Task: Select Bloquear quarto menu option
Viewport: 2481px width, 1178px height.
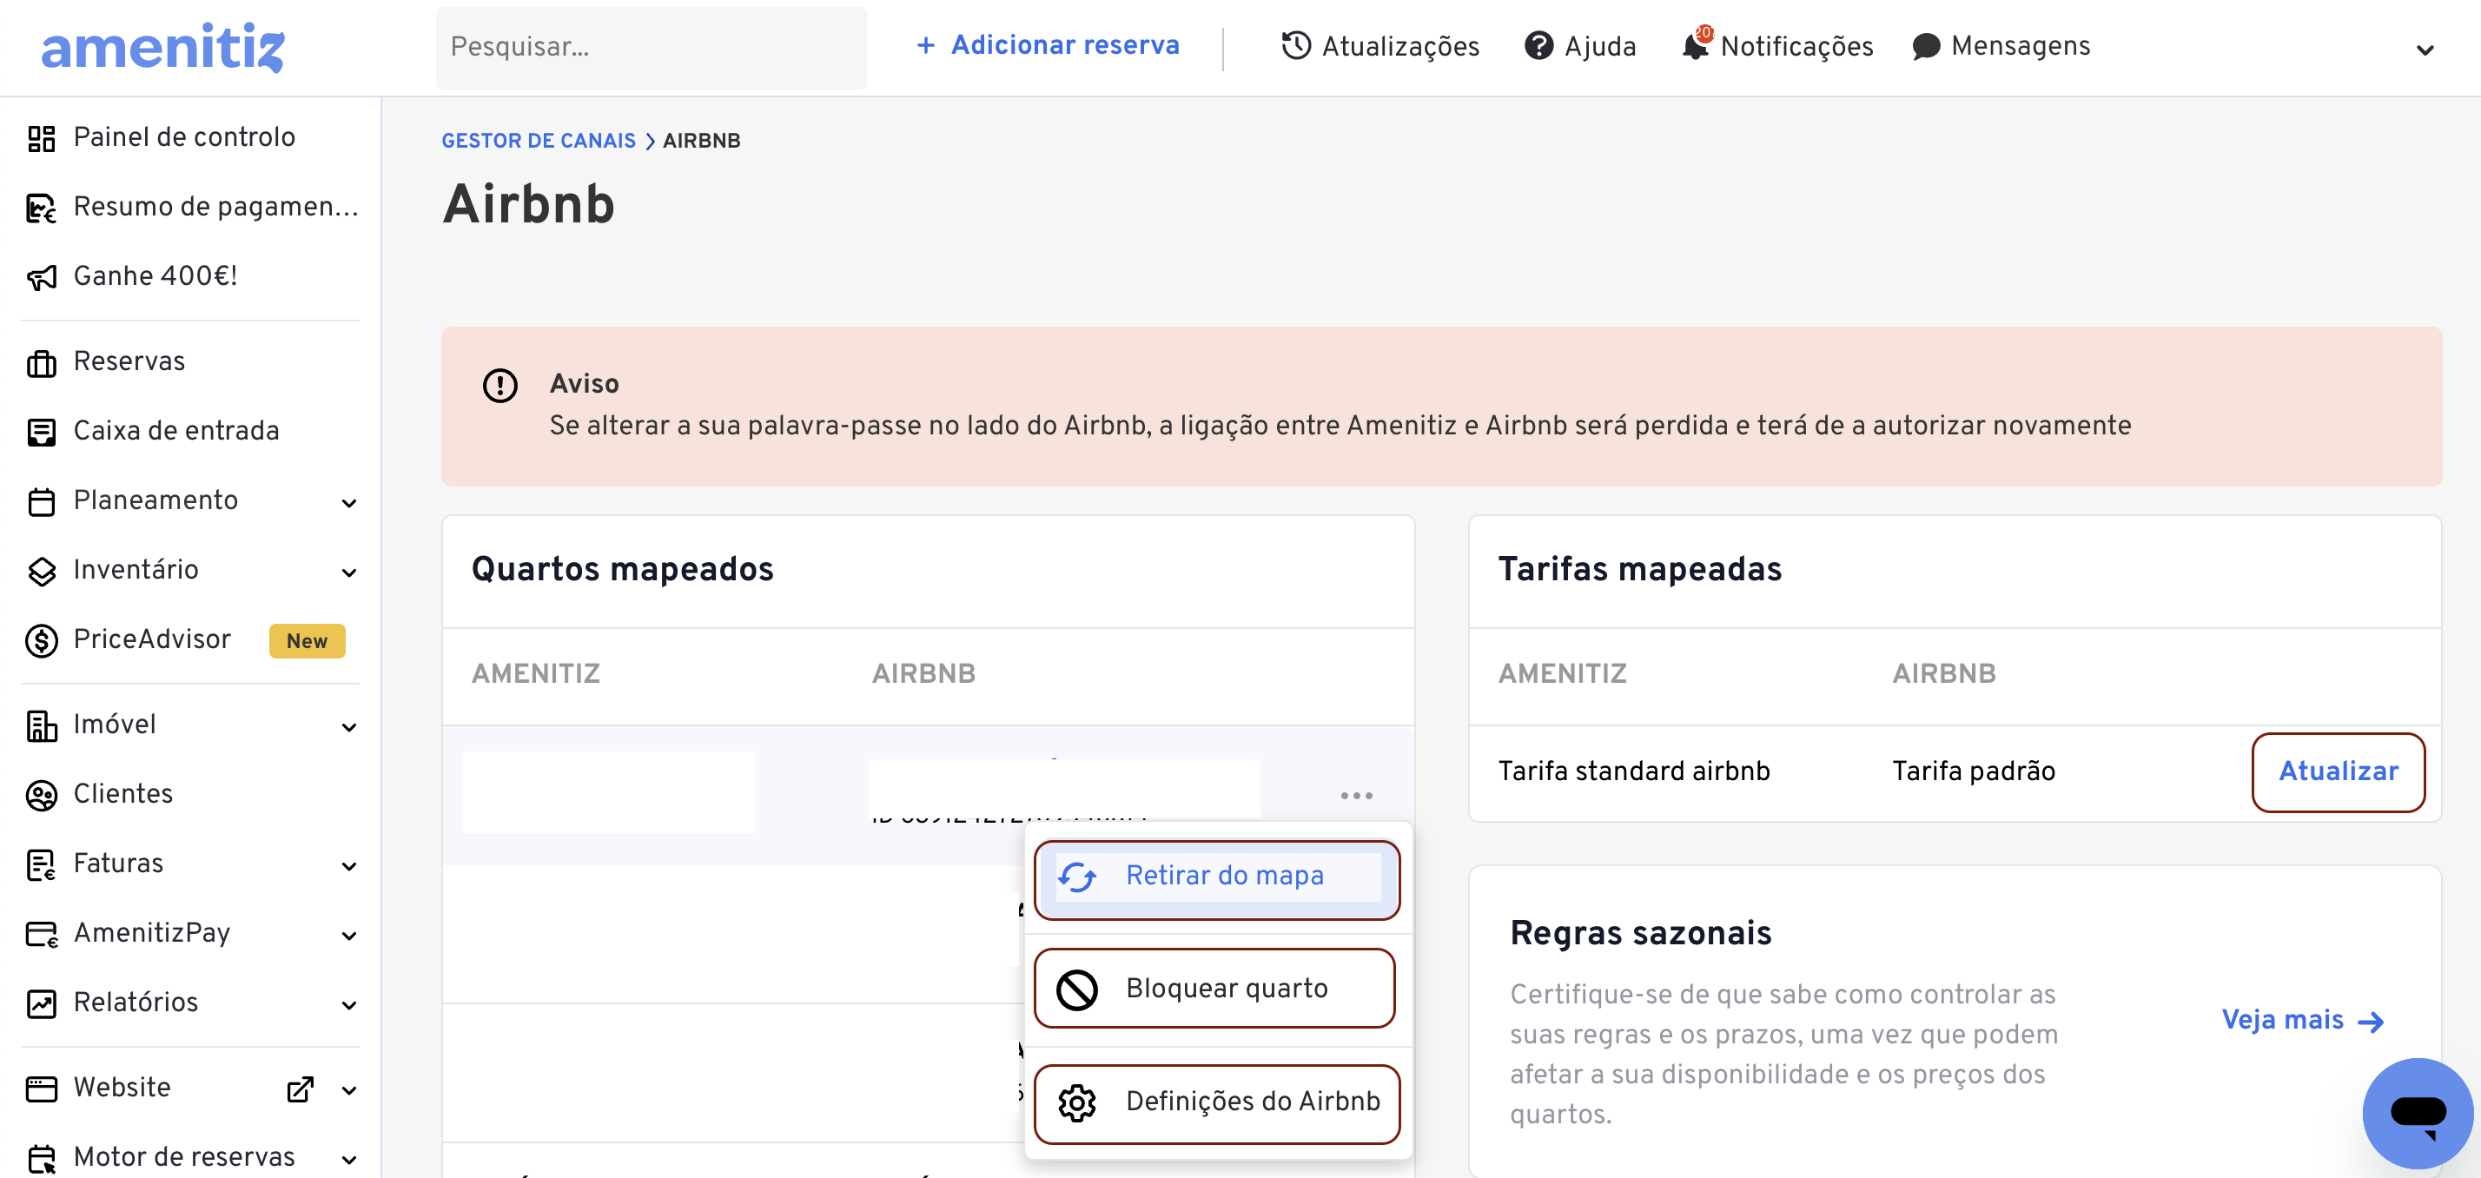Action: (1215, 989)
